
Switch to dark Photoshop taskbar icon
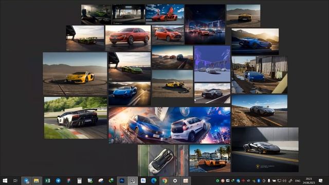pyautogui.click(x=122, y=180)
